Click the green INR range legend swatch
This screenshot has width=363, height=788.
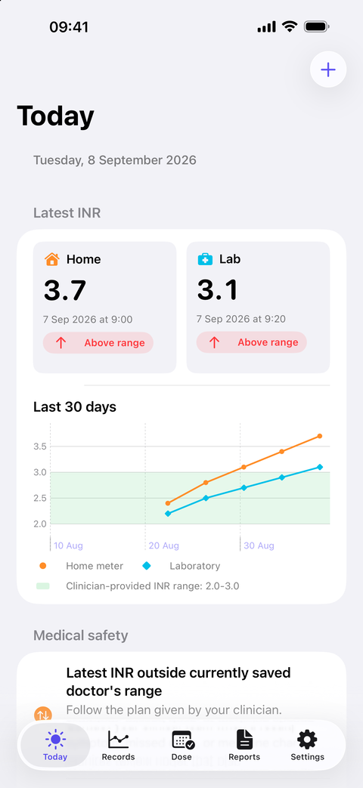43,586
